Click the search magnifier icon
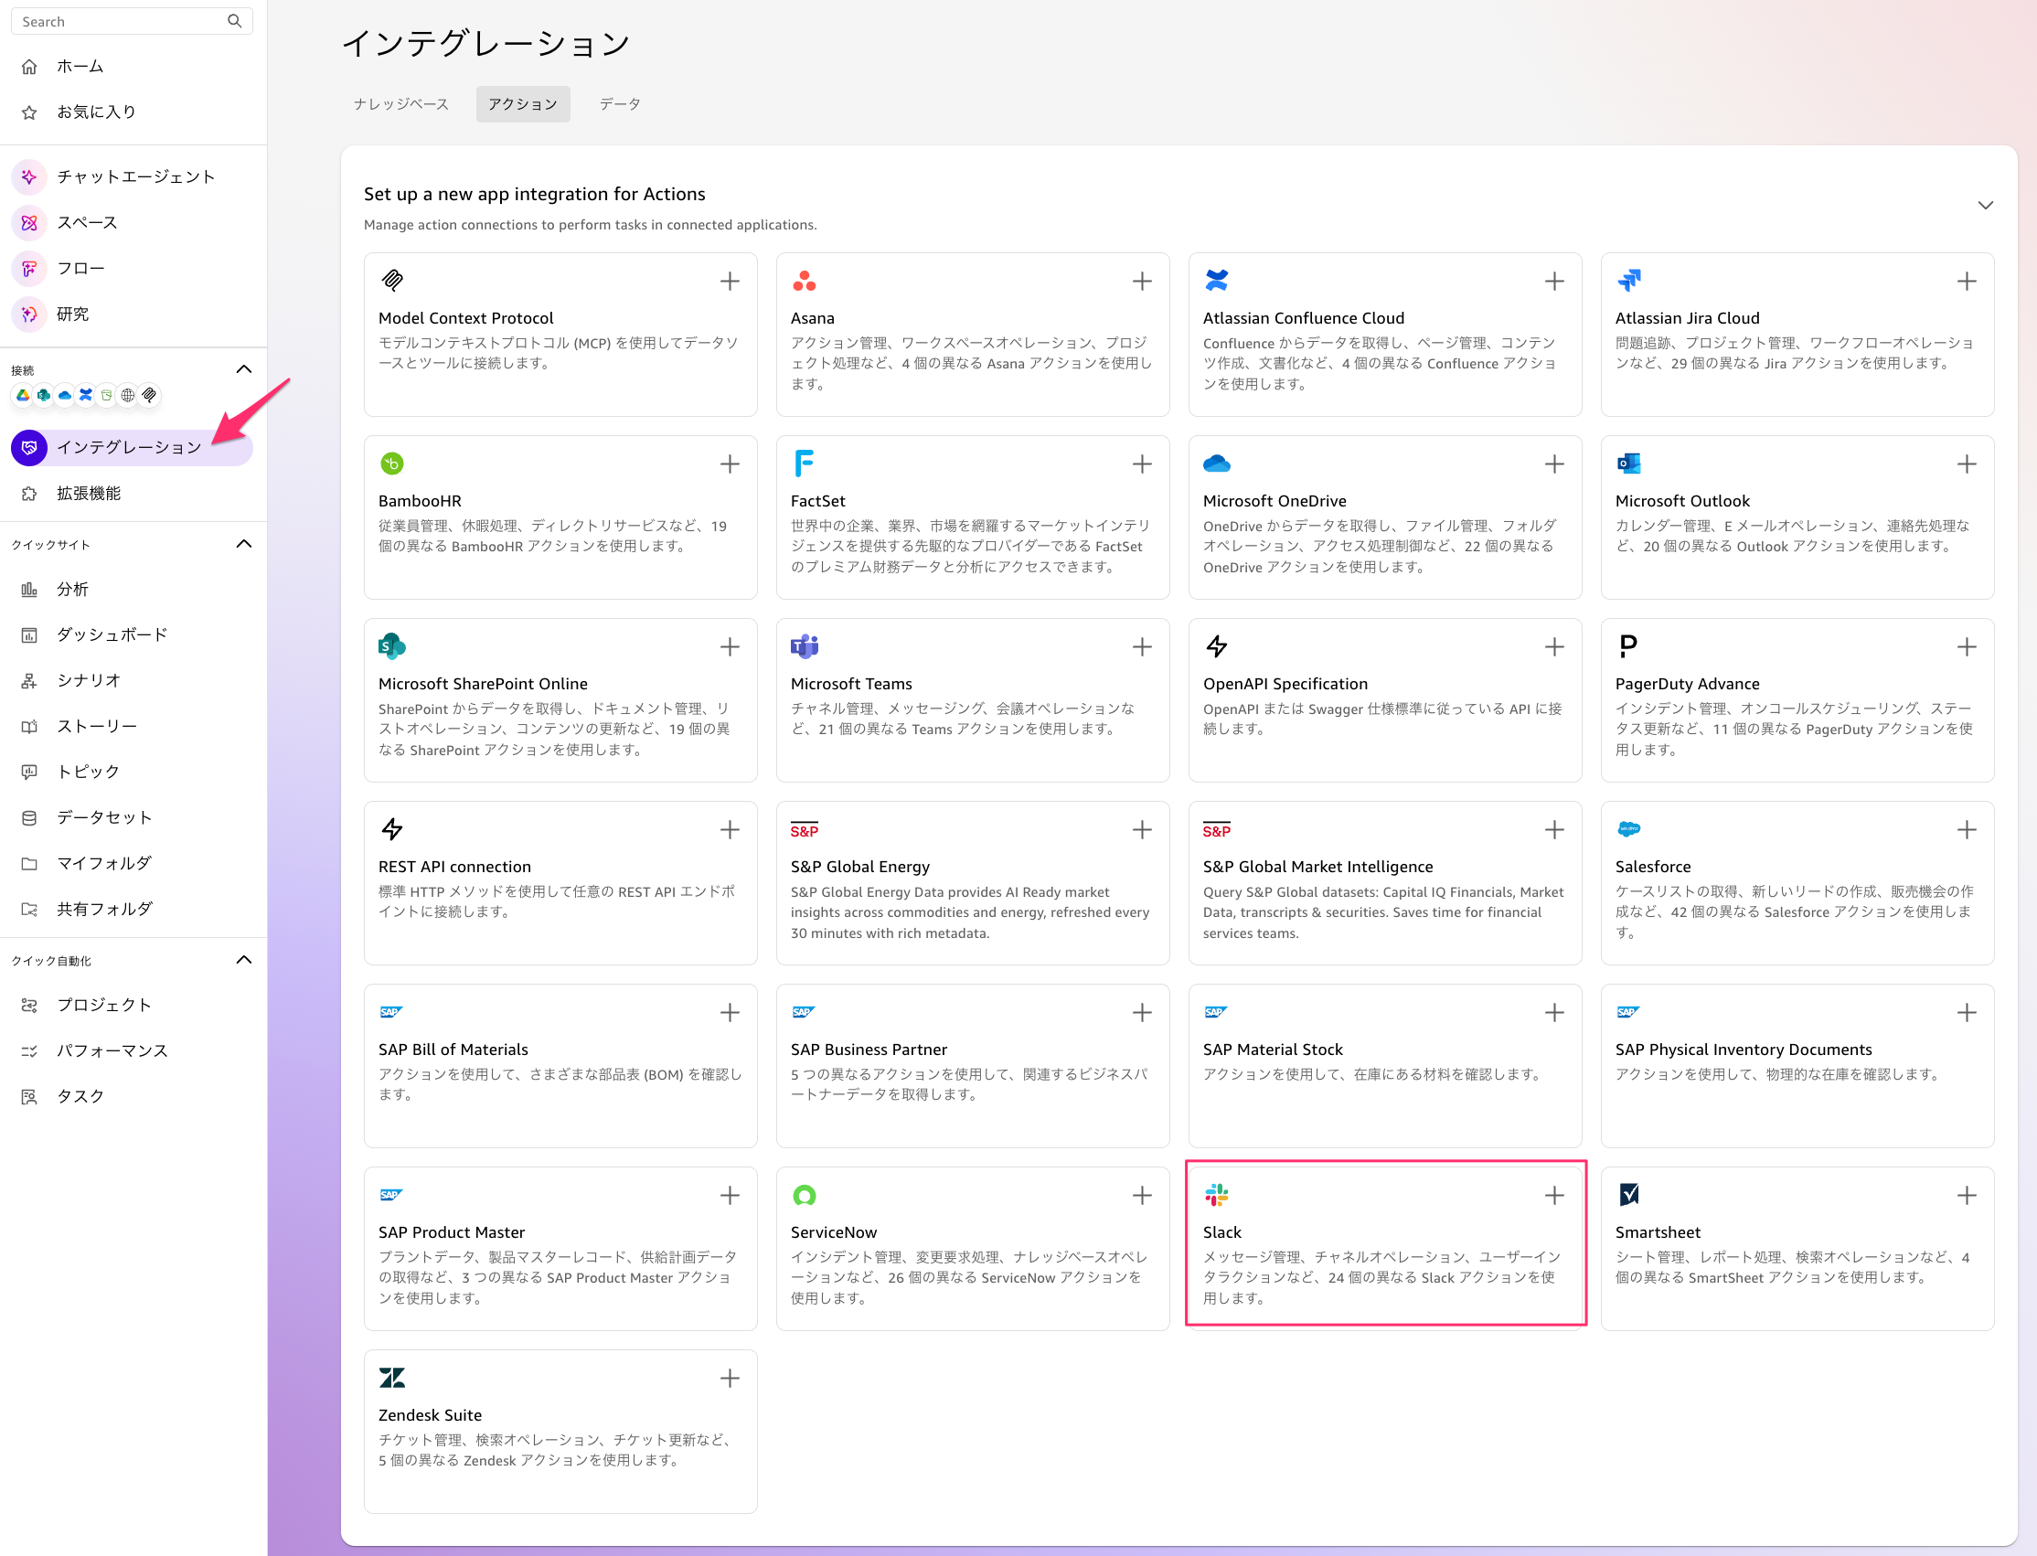The width and height of the screenshot is (2037, 1556). (x=235, y=20)
